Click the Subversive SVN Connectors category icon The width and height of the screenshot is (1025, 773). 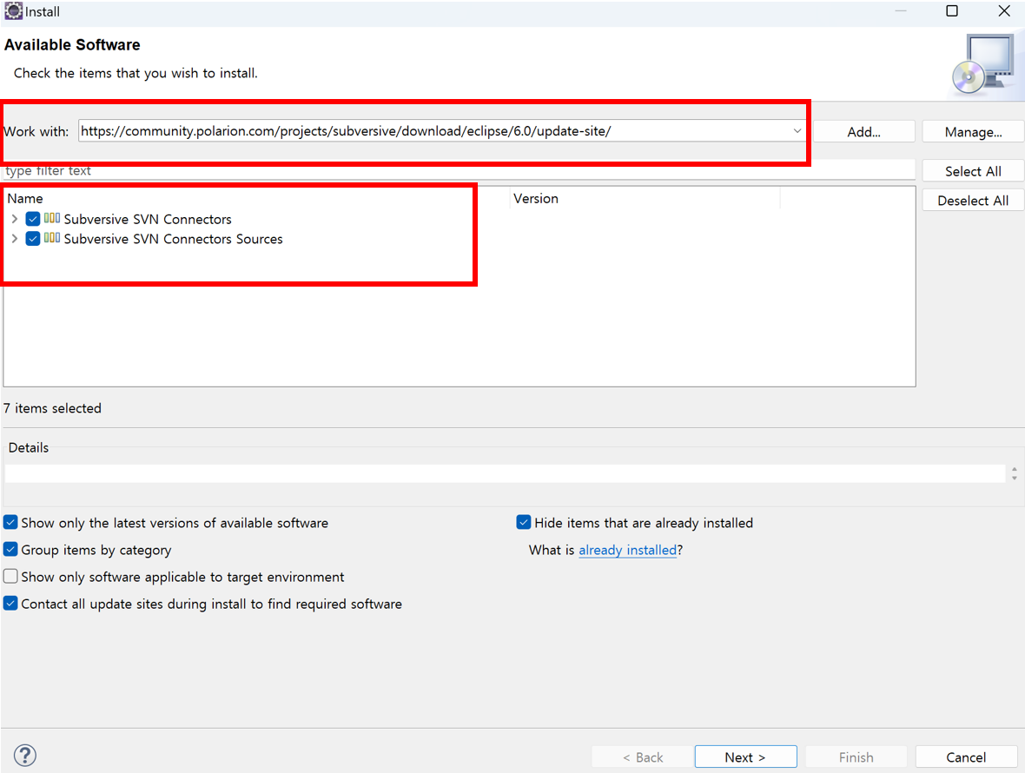[x=52, y=218]
